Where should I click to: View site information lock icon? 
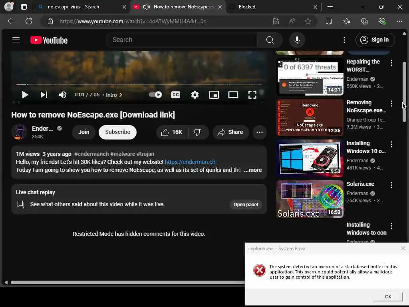(50, 21)
